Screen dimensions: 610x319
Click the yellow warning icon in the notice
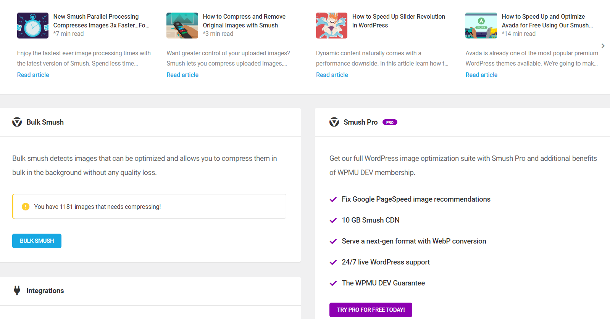pos(26,207)
